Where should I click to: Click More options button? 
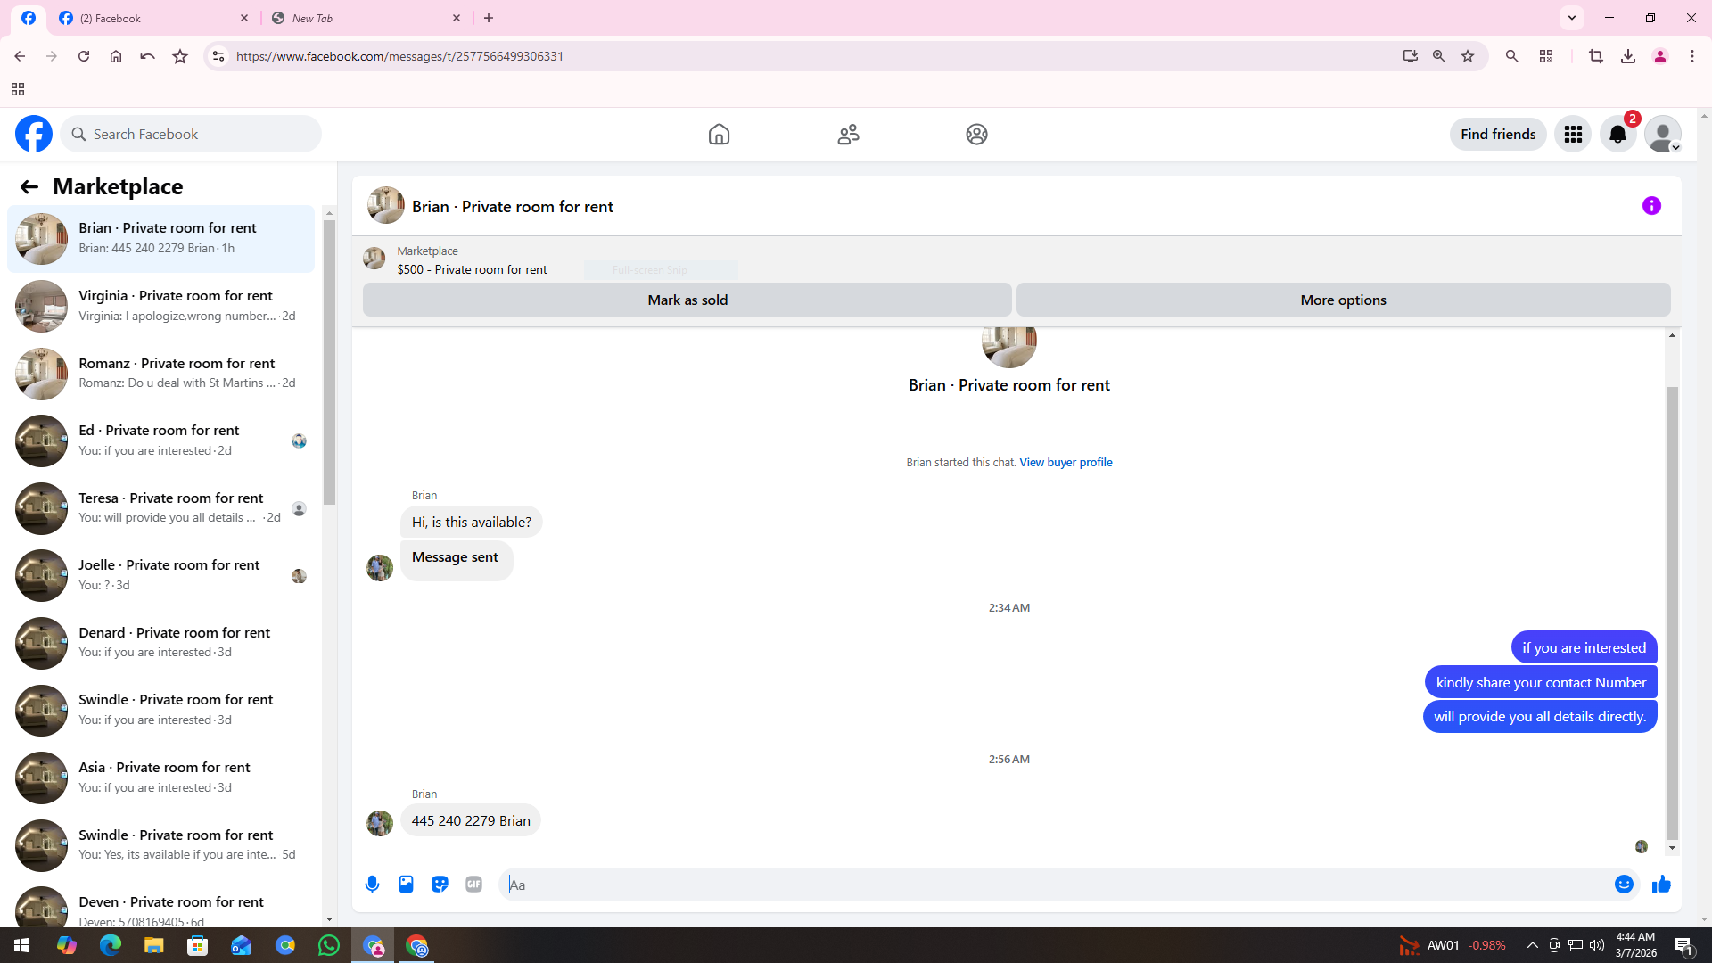click(1343, 300)
